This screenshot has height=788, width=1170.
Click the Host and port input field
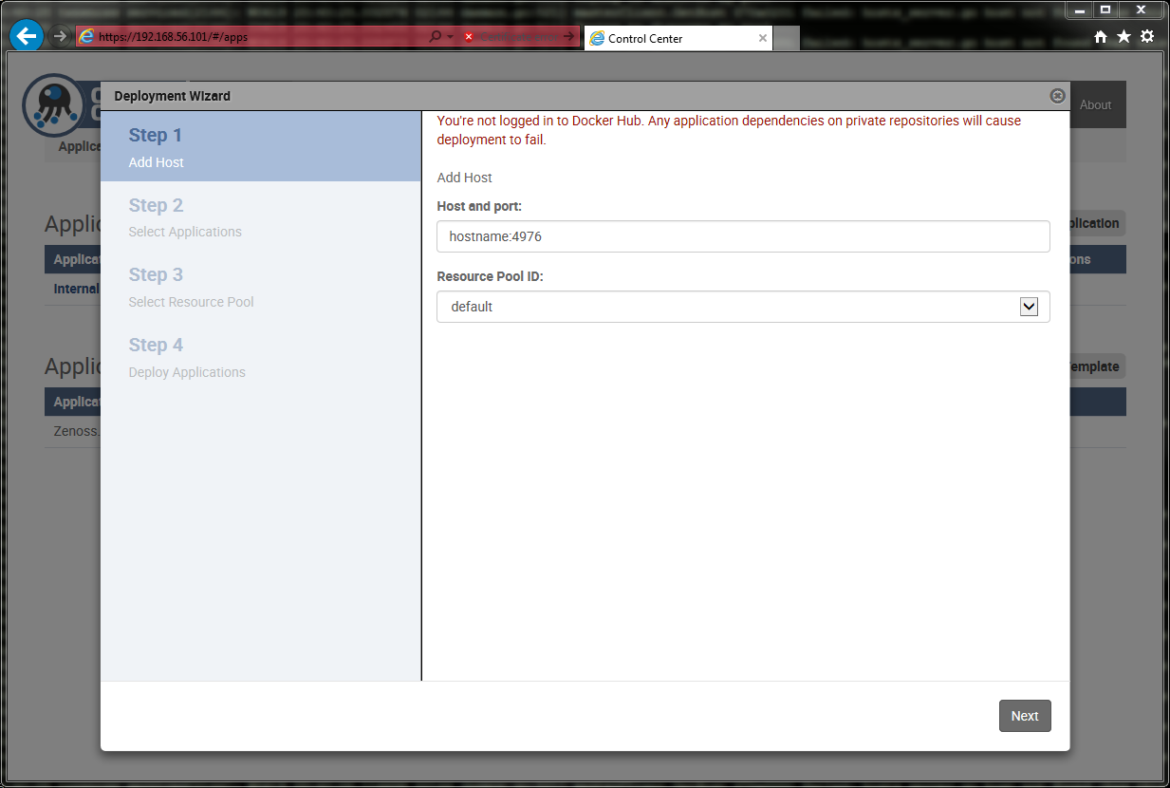pyautogui.click(x=742, y=236)
